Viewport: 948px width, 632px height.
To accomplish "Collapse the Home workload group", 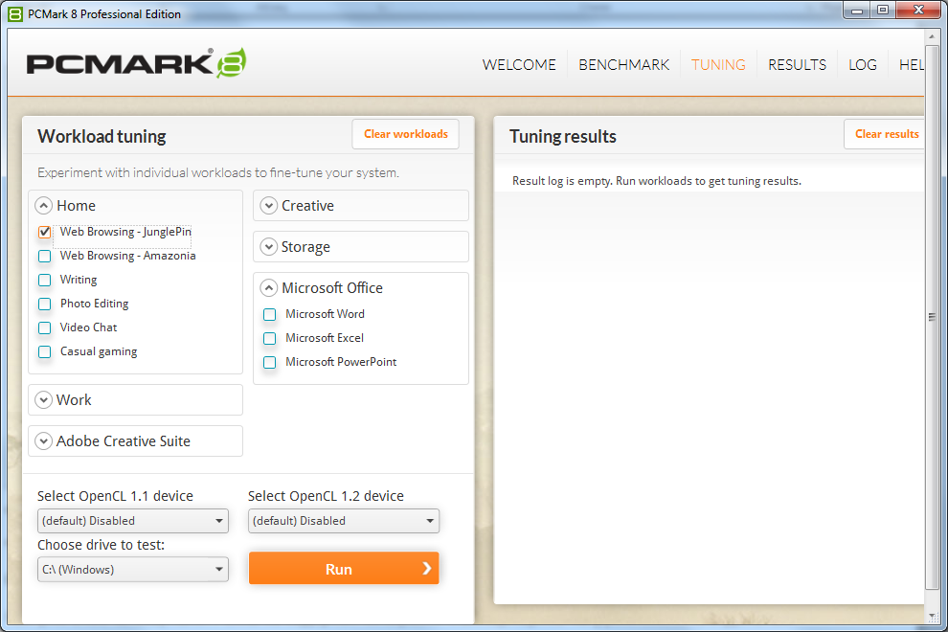I will [43, 205].
